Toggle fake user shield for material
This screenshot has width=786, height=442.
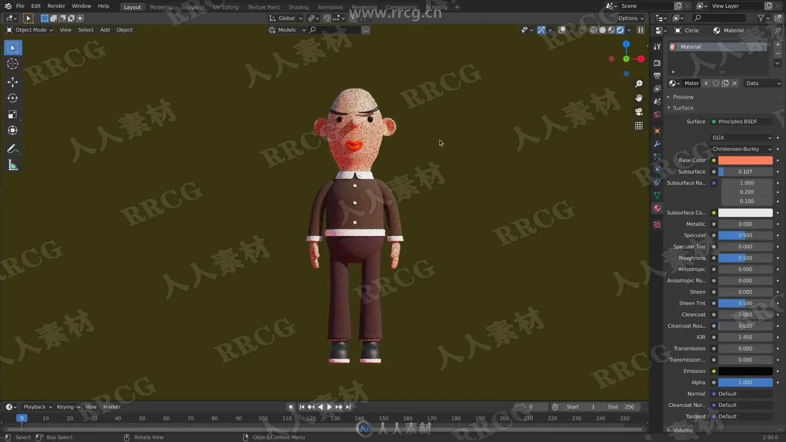(716, 83)
